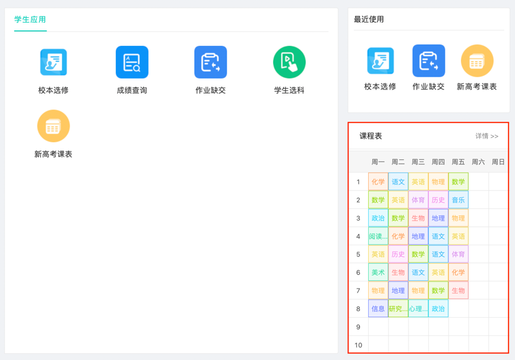Select 地理 cell for 周四 period 3
The image size is (515, 360).
438,218
